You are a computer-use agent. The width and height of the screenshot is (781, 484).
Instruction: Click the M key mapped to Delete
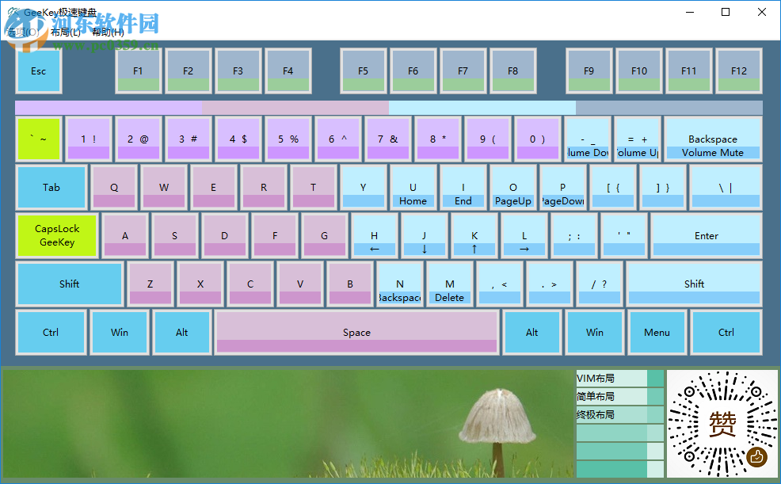tap(450, 284)
